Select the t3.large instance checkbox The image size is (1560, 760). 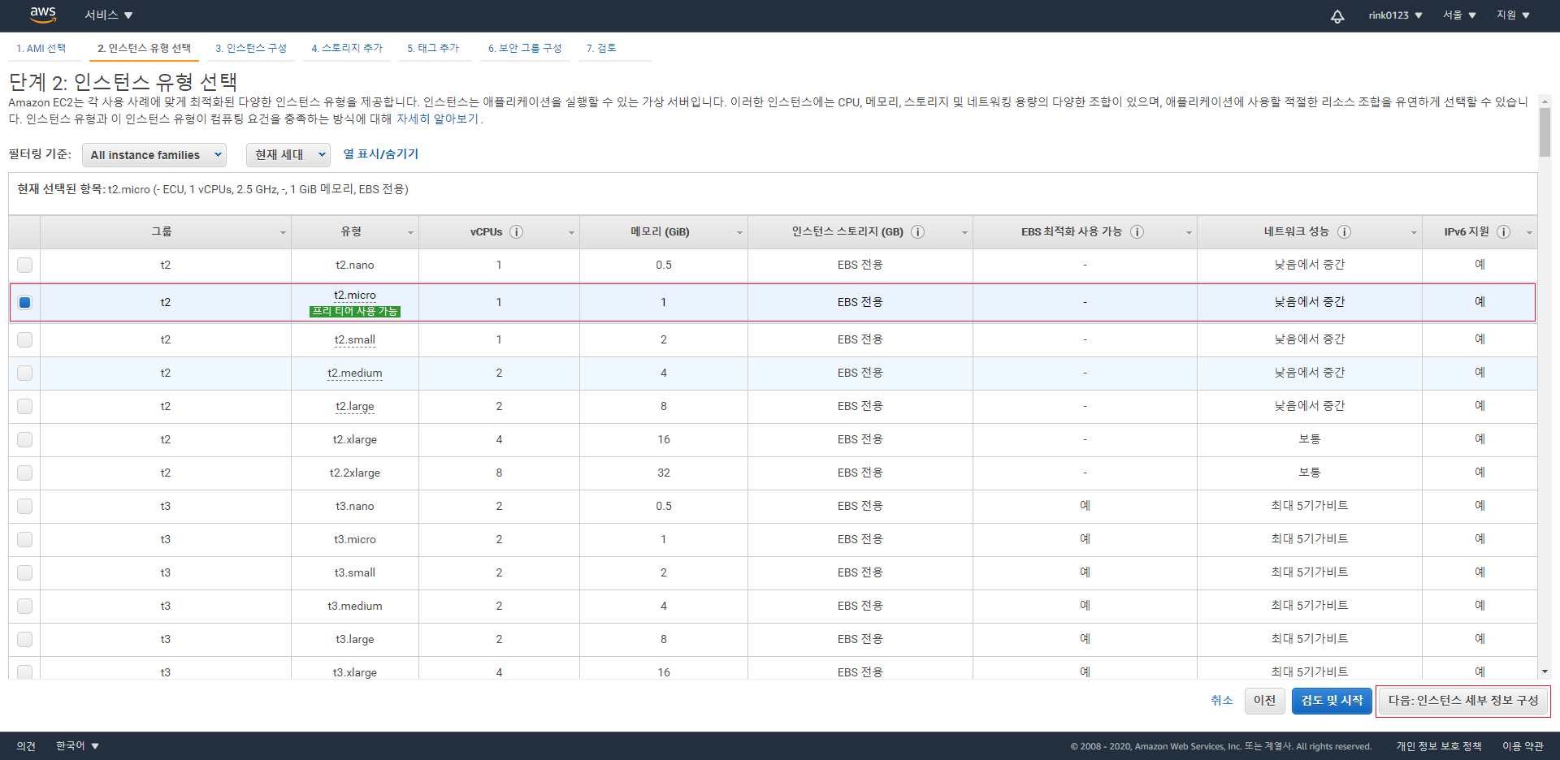pos(25,639)
